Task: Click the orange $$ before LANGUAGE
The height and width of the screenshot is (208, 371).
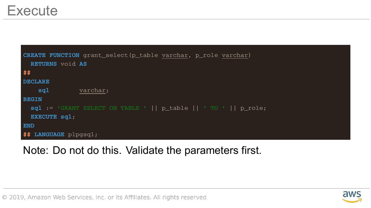Action: coord(27,135)
